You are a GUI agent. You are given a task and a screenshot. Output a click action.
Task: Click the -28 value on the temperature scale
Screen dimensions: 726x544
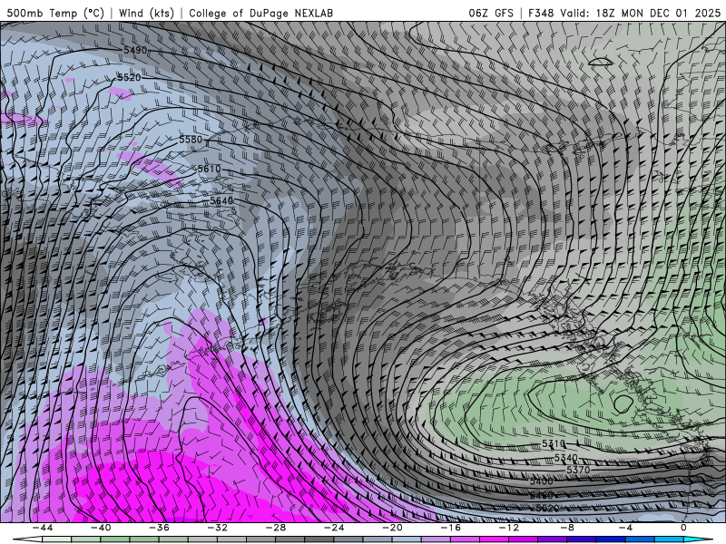click(x=276, y=528)
